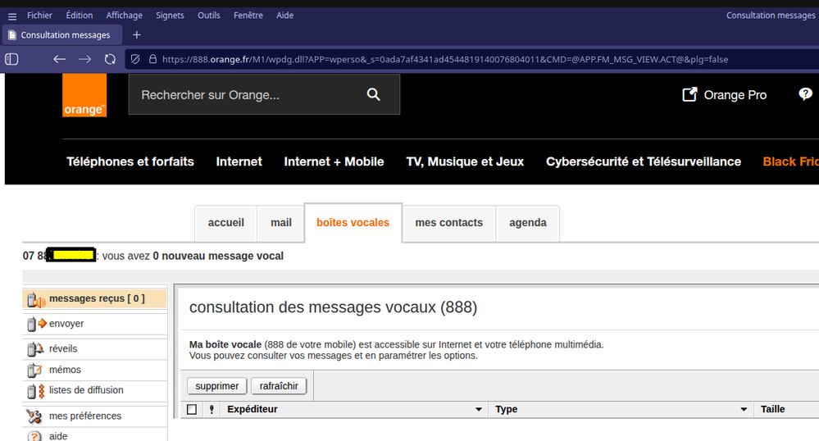Click the réveils alarm icon
The image size is (819, 441).
click(35, 348)
